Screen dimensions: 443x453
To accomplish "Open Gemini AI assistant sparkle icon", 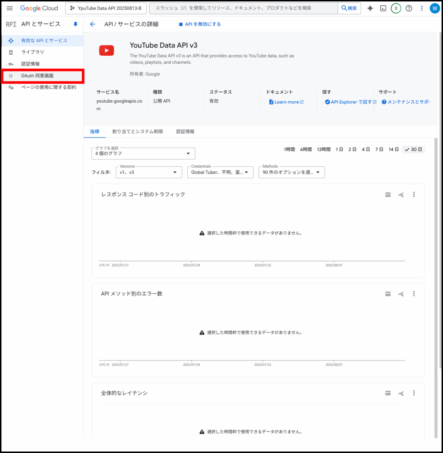I will (370, 8).
